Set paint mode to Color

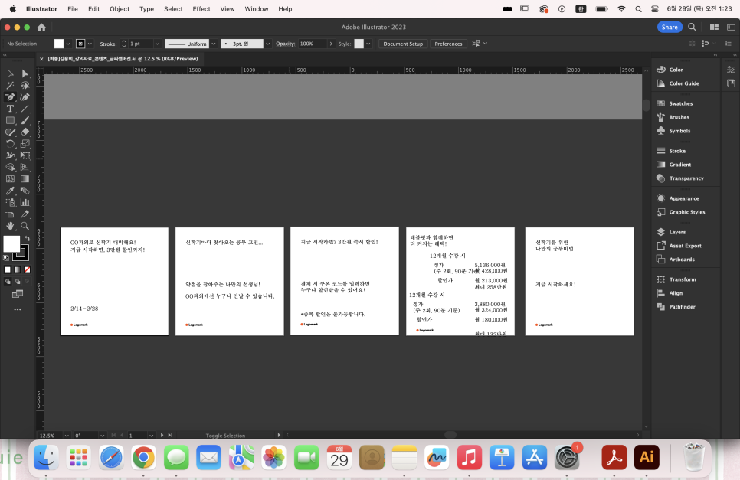pos(8,269)
